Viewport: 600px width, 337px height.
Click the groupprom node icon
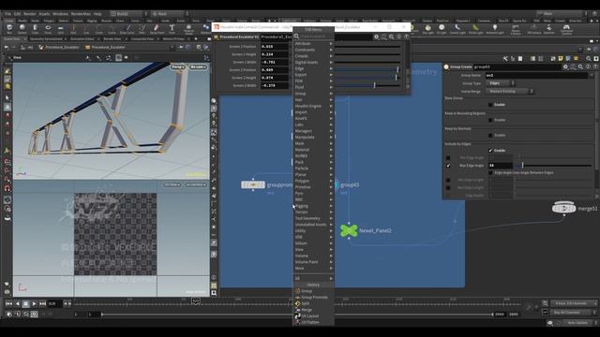(253, 185)
